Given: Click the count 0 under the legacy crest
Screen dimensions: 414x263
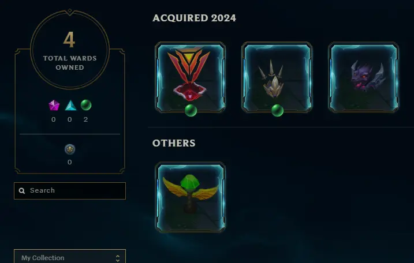Looking at the screenshot, I should 69,162.
